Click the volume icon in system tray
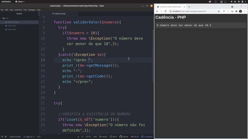The height and width of the screenshot is (139, 248). 235,2
